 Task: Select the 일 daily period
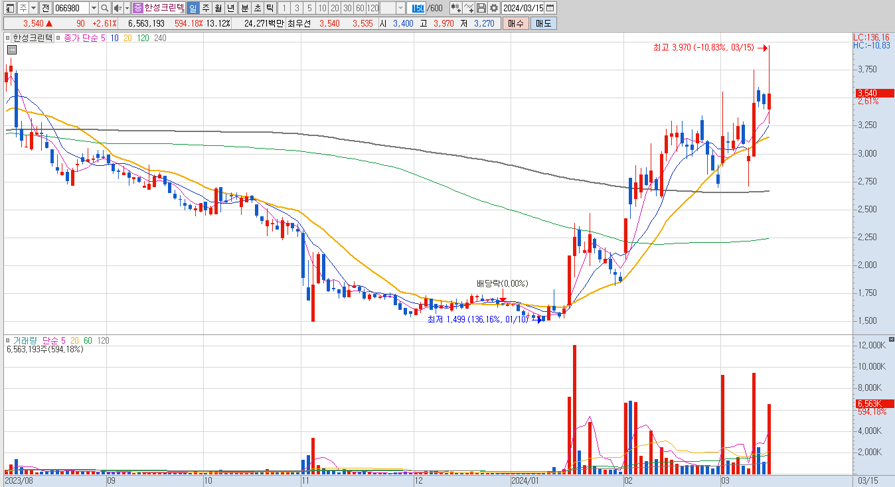(x=193, y=8)
